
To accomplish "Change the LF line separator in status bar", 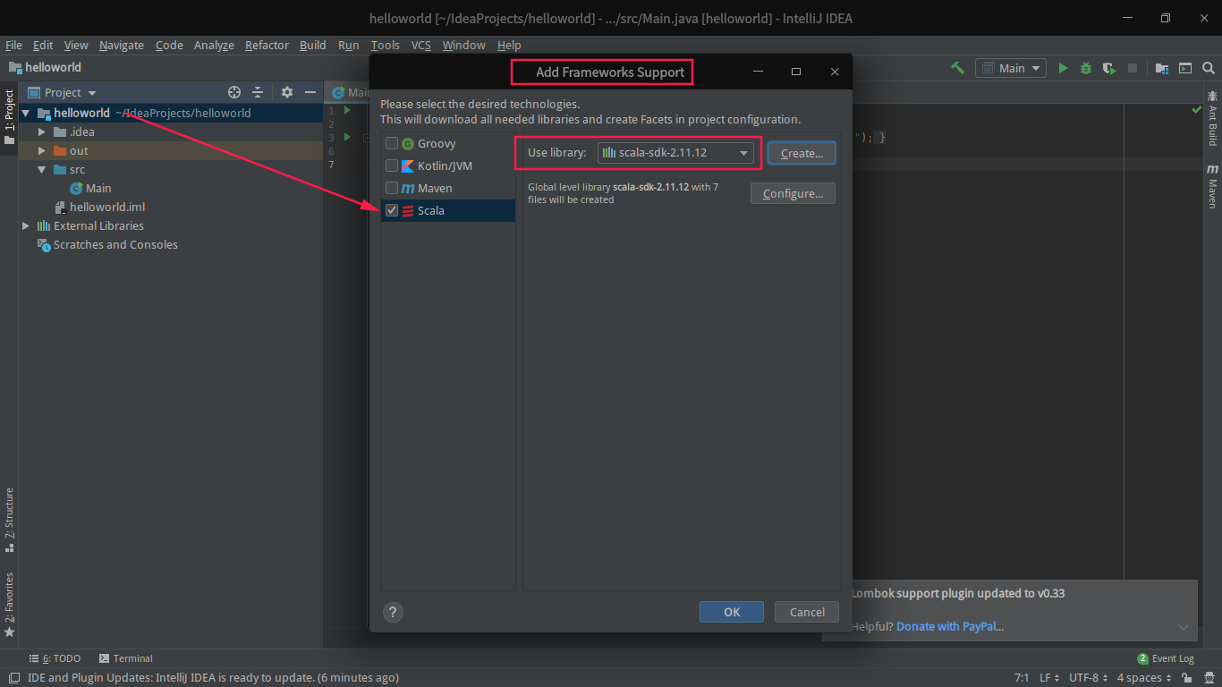I will 1049,678.
